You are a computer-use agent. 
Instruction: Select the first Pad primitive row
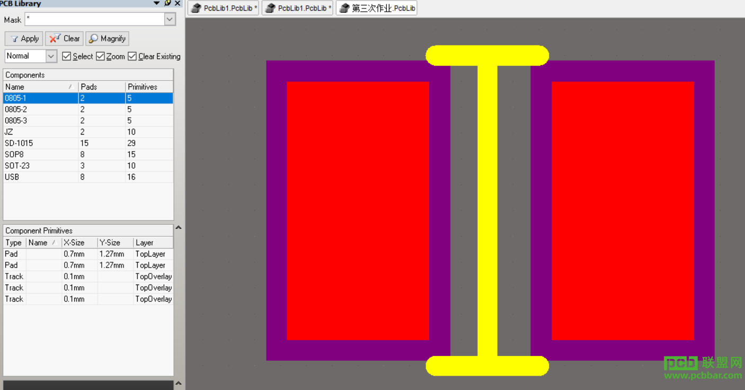click(x=88, y=254)
